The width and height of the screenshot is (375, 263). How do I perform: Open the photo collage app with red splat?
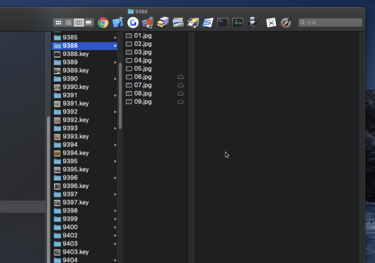coord(148,23)
